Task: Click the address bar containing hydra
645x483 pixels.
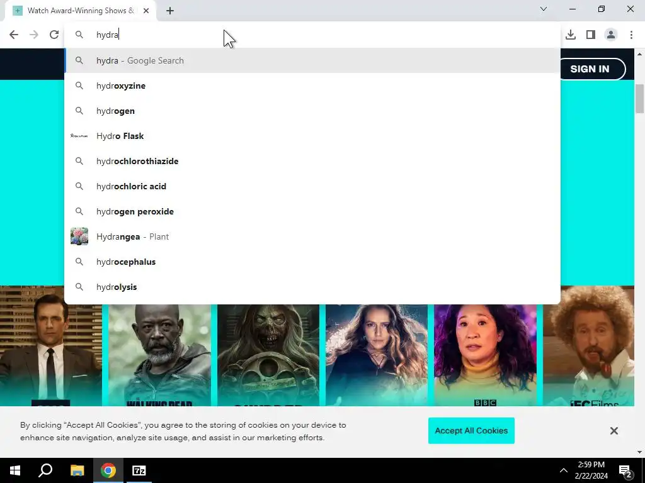Action: [x=312, y=35]
